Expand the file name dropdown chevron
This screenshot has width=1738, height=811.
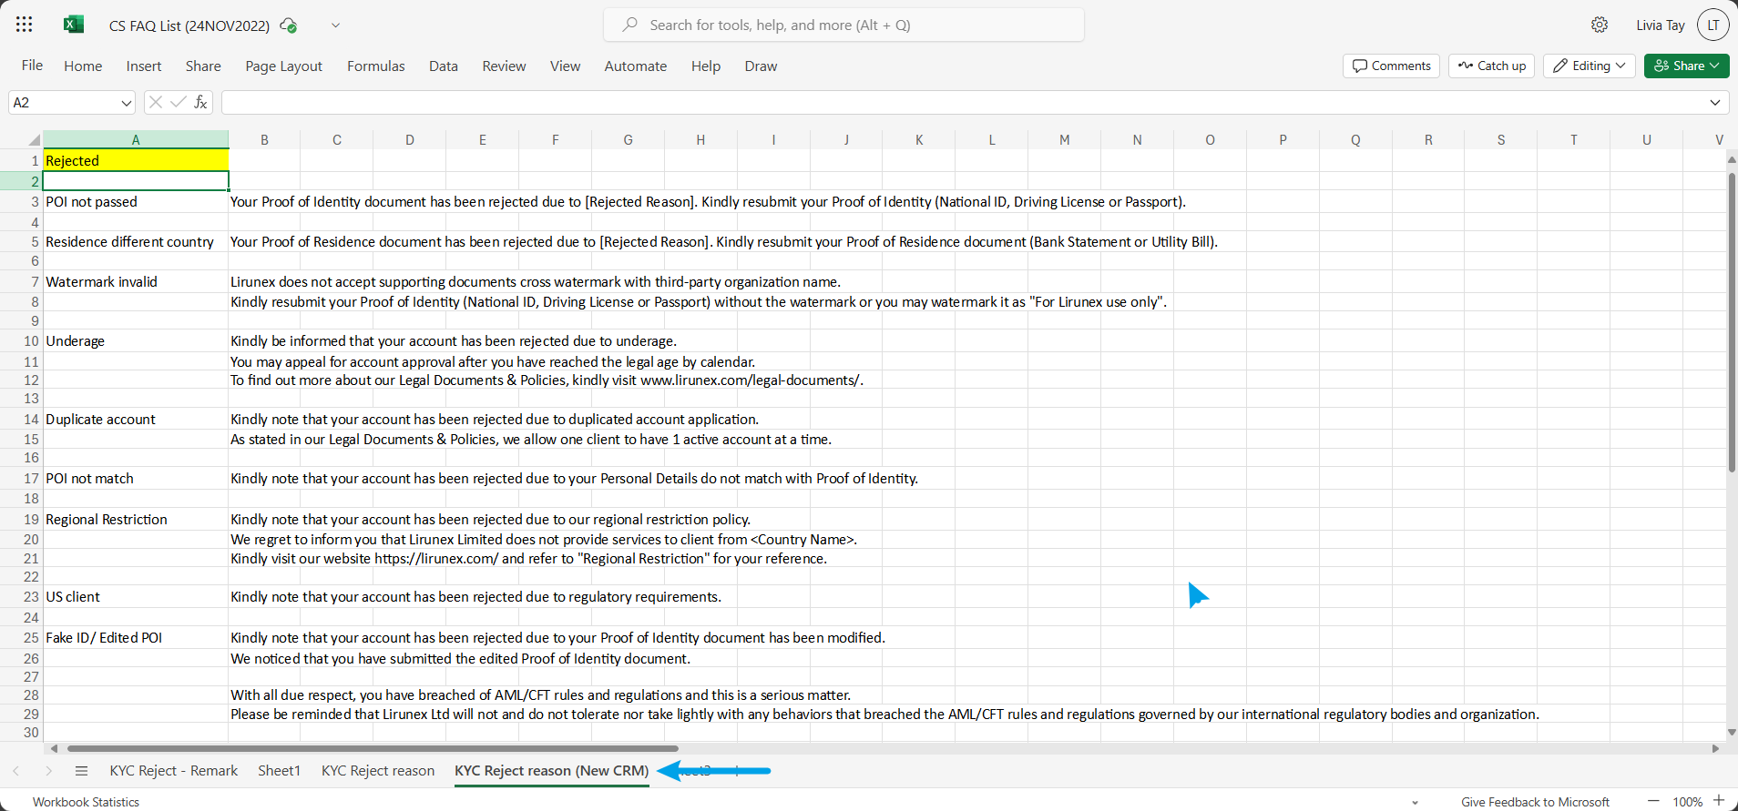point(335,25)
